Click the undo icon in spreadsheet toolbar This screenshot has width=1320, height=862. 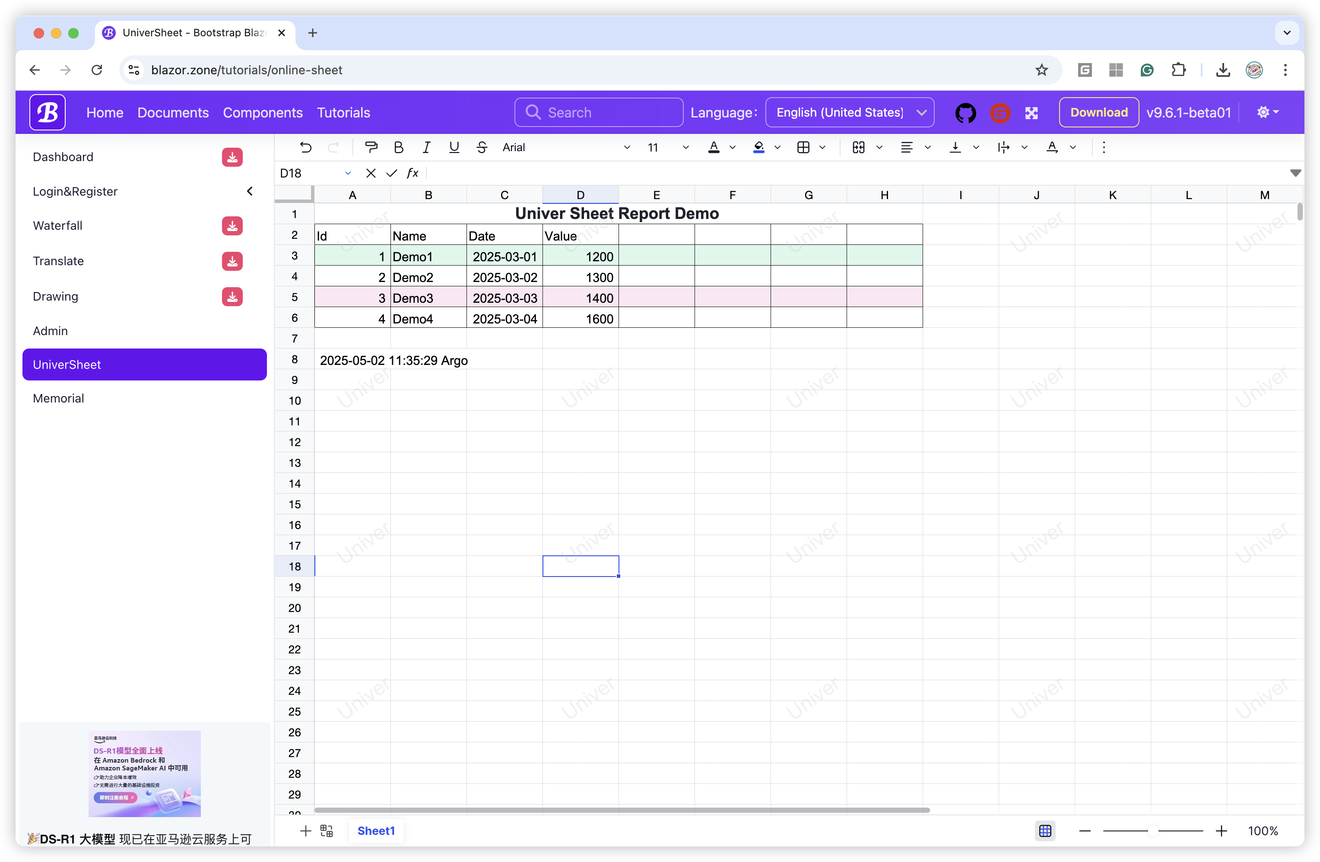pyautogui.click(x=306, y=147)
